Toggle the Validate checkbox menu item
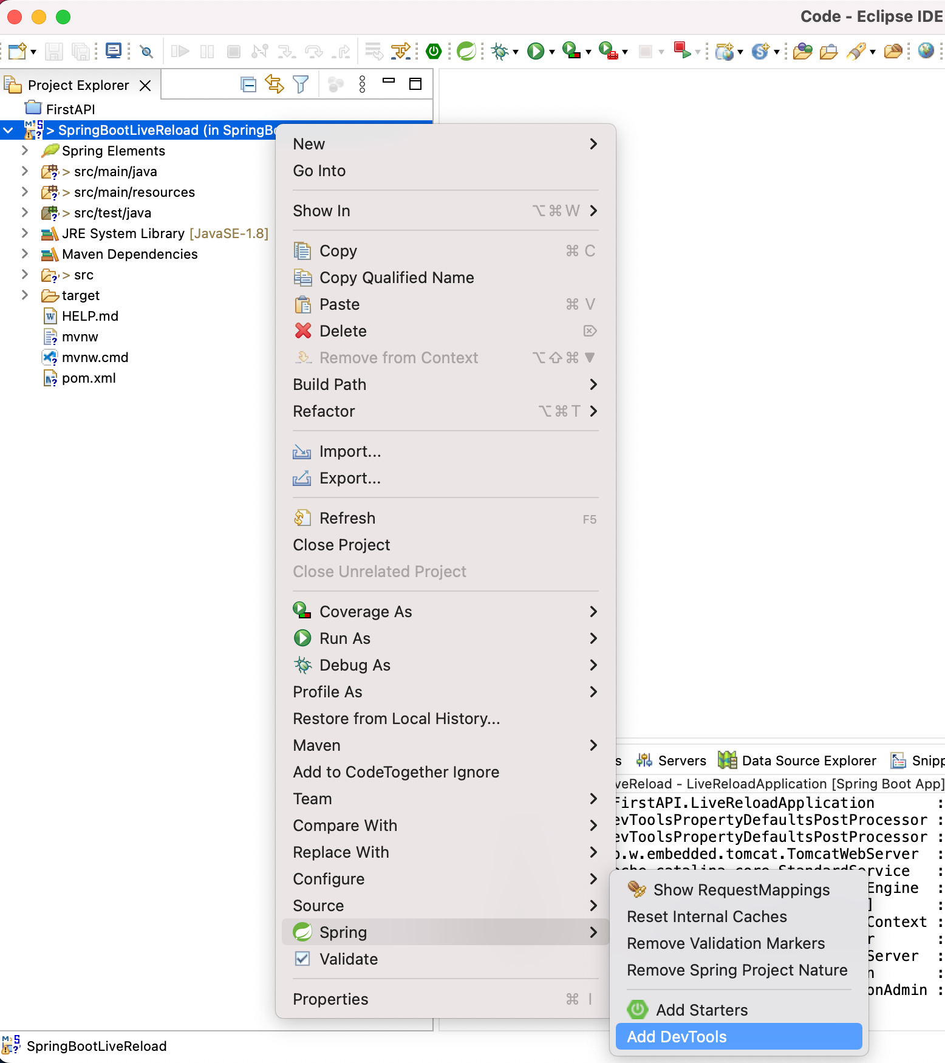Screen dimensions: 945x1063 302,959
